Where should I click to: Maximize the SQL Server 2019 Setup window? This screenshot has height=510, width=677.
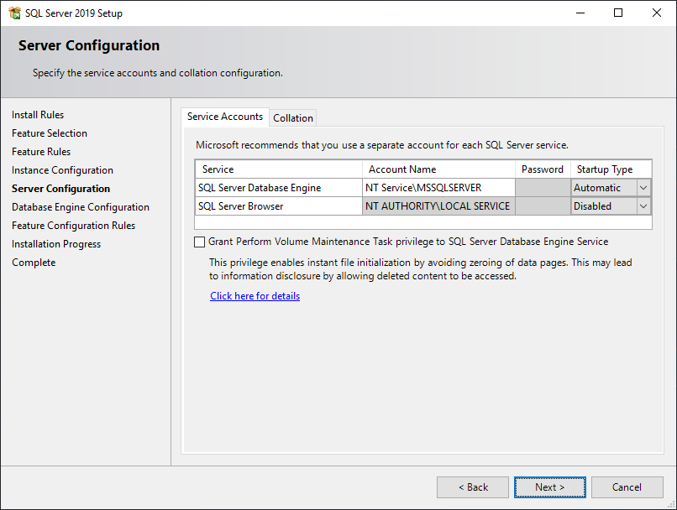coord(618,13)
